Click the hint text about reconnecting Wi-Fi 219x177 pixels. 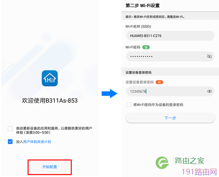155,17
